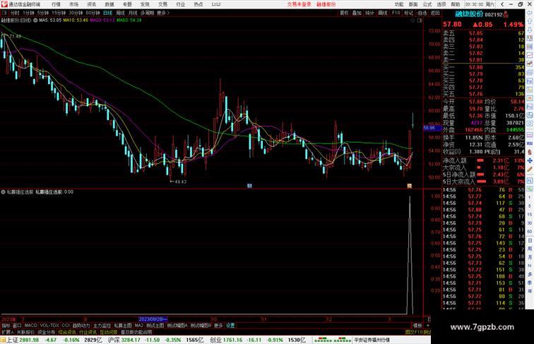Image resolution: width=534 pixels, height=344 pixels.
Task: Open the 交易 menu
Action: point(162,4)
